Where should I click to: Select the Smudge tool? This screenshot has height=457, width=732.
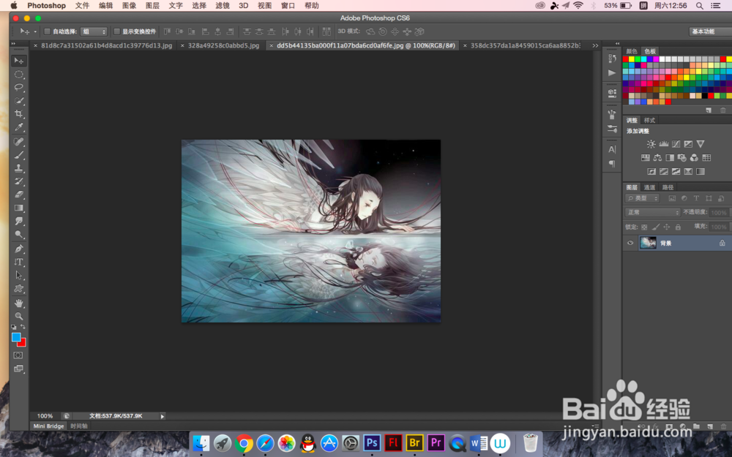tap(19, 221)
